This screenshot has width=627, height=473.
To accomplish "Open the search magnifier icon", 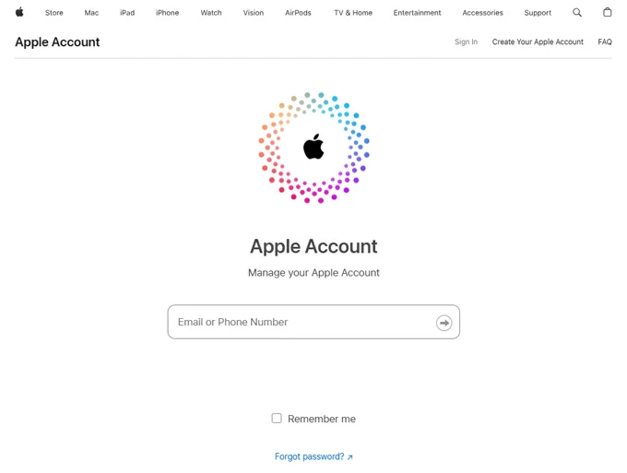I will coord(577,13).
